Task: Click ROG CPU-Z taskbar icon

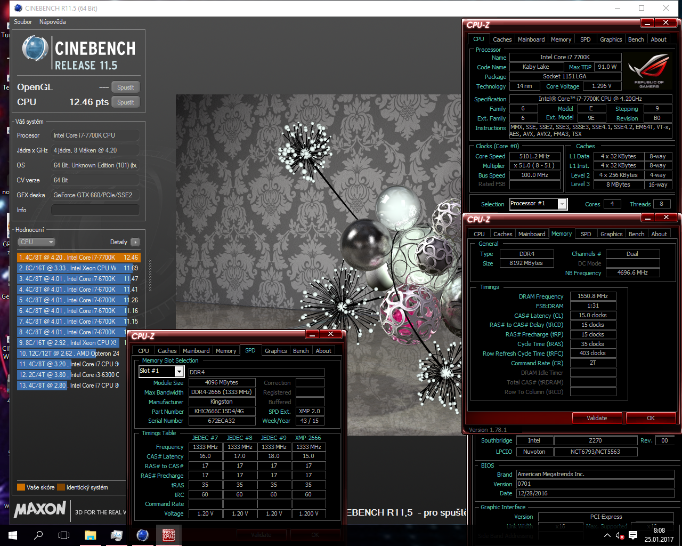Action: (169, 535)
